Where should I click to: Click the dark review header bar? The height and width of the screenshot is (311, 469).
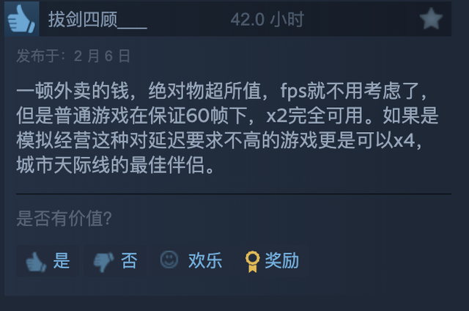(228, 19)
